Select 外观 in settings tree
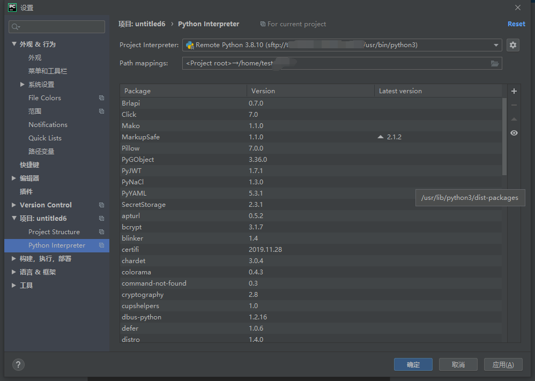 pos(35,58)
